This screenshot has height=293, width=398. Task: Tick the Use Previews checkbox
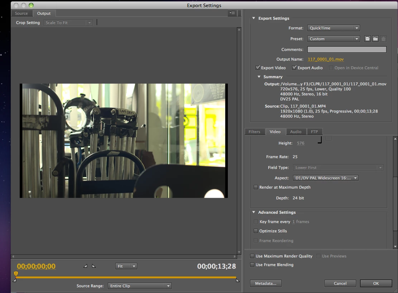(318, 256)
